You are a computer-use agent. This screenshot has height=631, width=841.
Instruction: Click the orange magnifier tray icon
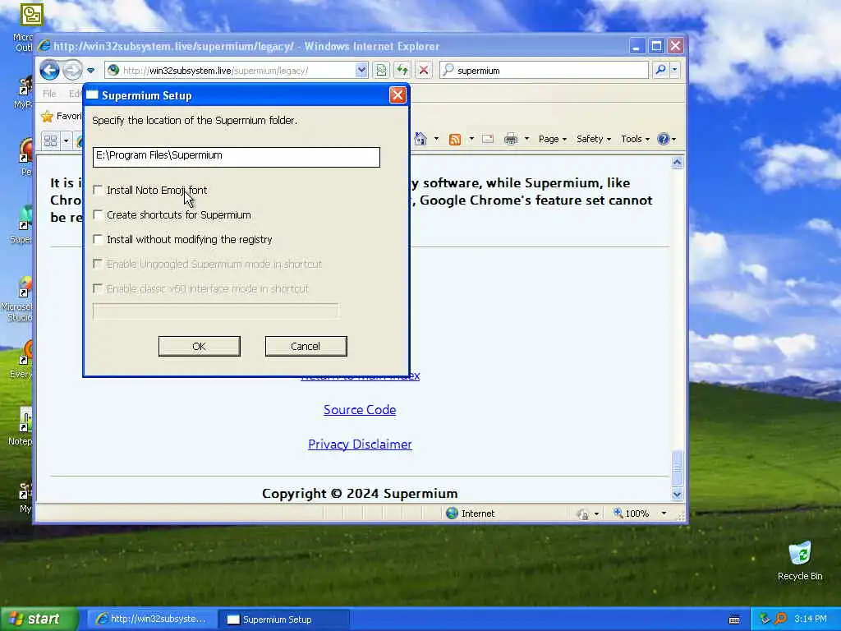pyautogui.click(x=780, y=619)
